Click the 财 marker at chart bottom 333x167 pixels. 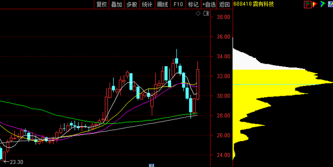pyautogui.click(x=151, y=165)
